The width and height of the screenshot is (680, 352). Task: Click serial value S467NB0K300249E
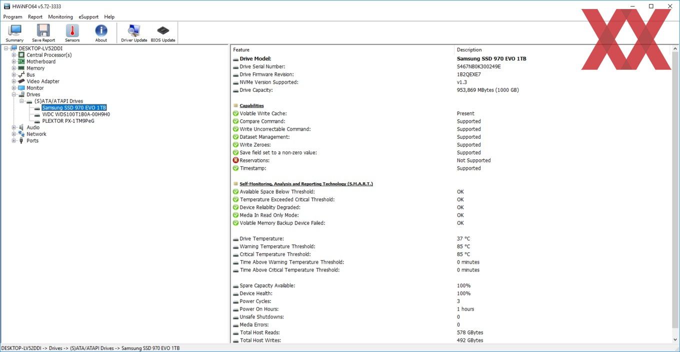click(x=478, y=66)
